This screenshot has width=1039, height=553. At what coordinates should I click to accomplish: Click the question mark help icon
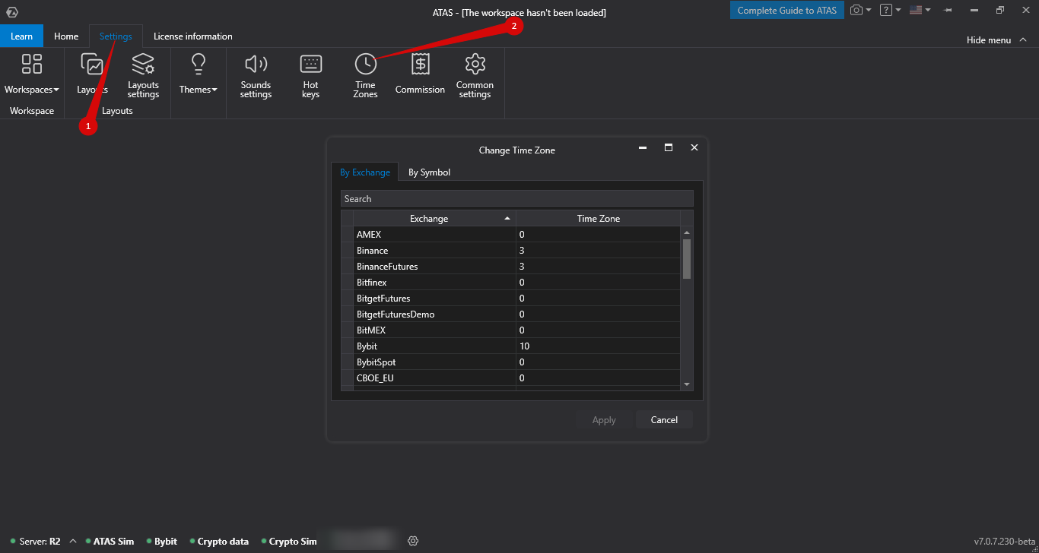pyautogui.click(x=885, y=10)
